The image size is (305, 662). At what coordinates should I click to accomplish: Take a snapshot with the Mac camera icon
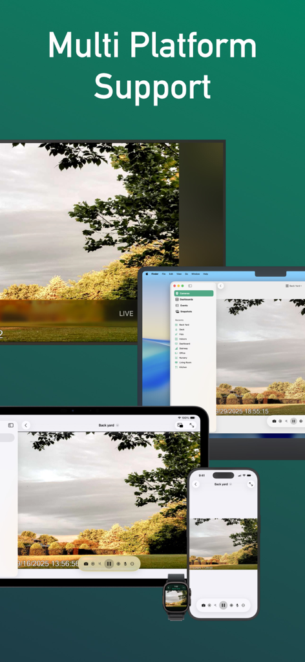tap(274, 421)
